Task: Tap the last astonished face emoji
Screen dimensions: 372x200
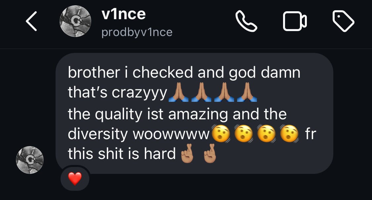Action: [289, 133]
